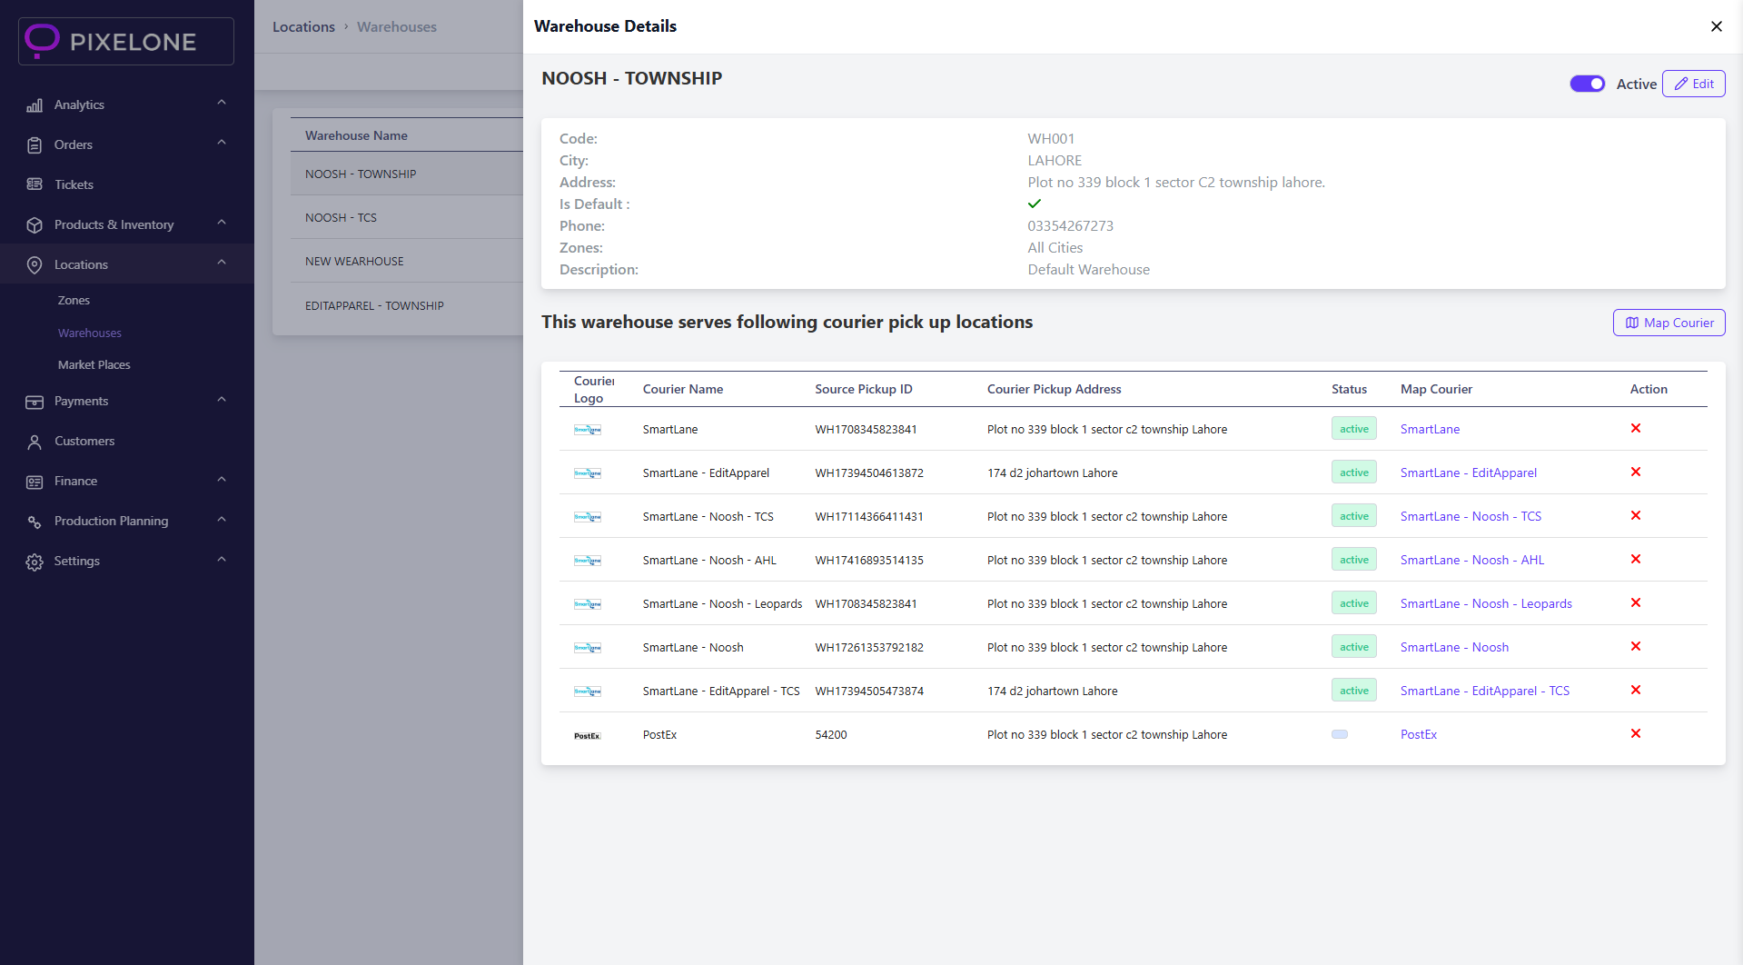This screenshot has height=965, width=1743.
Task: Open the PostEx map courier link
Action: pos(1419,734)
